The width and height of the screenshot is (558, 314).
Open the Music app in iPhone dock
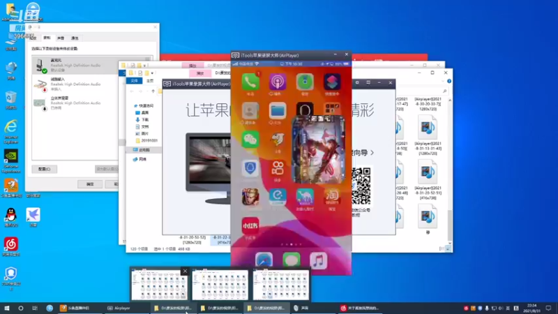pyautogui.click(x=318, y=260)
